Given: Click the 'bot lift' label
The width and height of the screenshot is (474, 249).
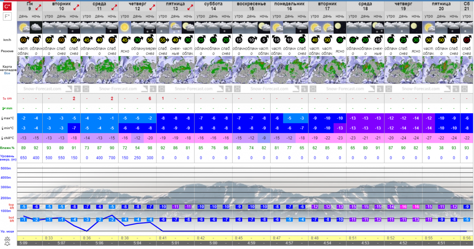Looking at the screenshot, I should (11, 219).
